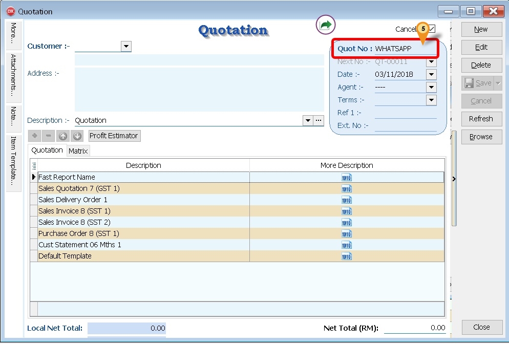
Task: Click the green transfer arrow icon
Action: [325, 24]
